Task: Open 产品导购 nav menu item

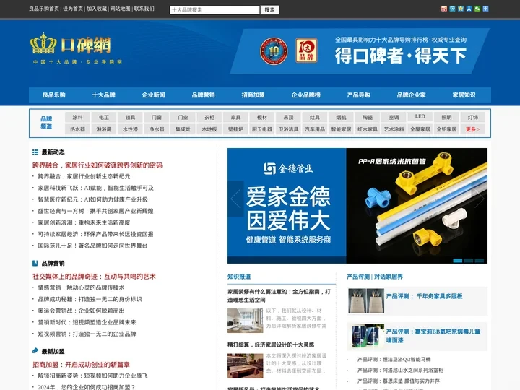Action: click(358, 95)
